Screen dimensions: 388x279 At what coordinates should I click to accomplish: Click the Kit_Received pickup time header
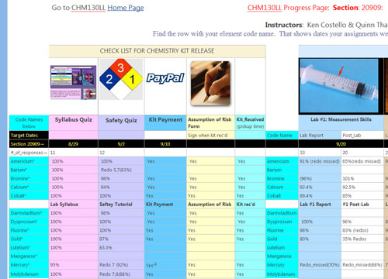coord(250,123)
